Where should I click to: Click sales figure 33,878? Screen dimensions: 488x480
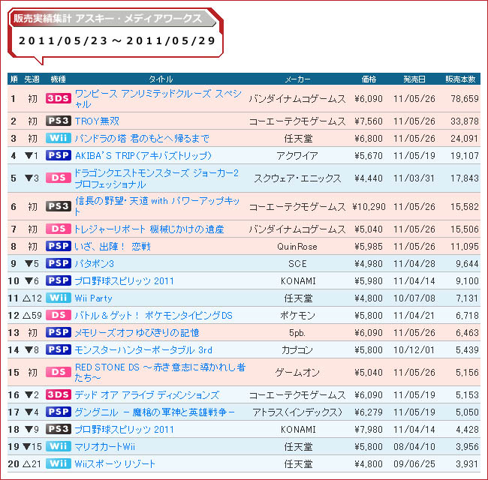point(465,121)
